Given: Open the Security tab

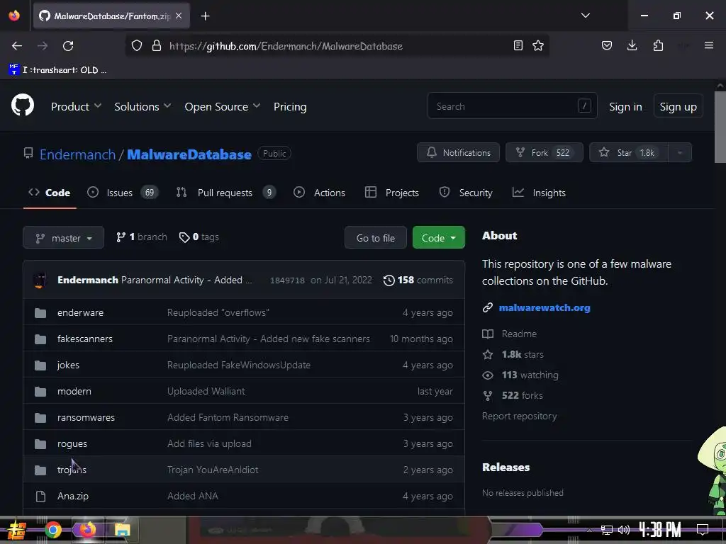Looking at the screenshot, I should tap(465, 193).
